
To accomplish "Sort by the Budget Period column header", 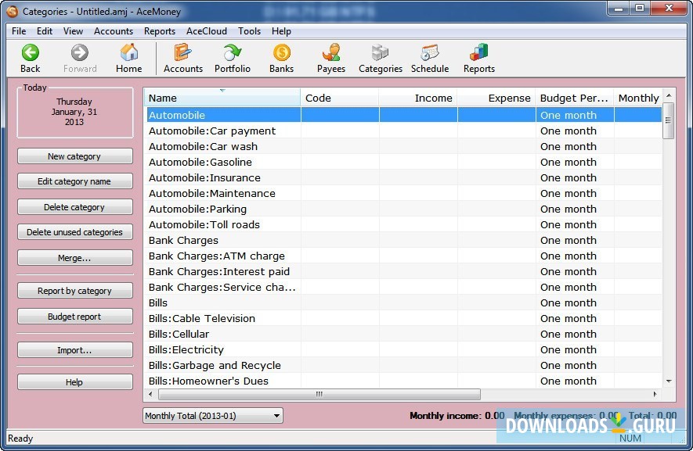I will [574, 98].
